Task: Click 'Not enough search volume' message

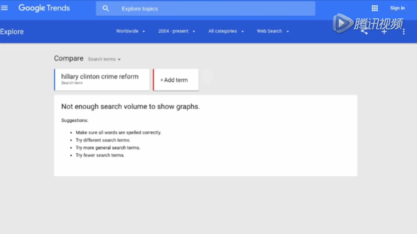Action: click(x=130, y=107)
